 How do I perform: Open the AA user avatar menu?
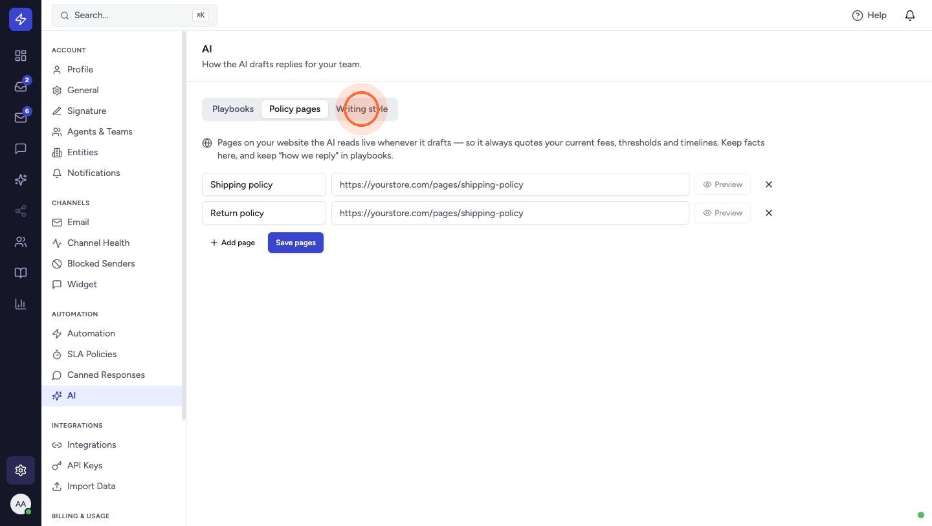coord(21,504)
